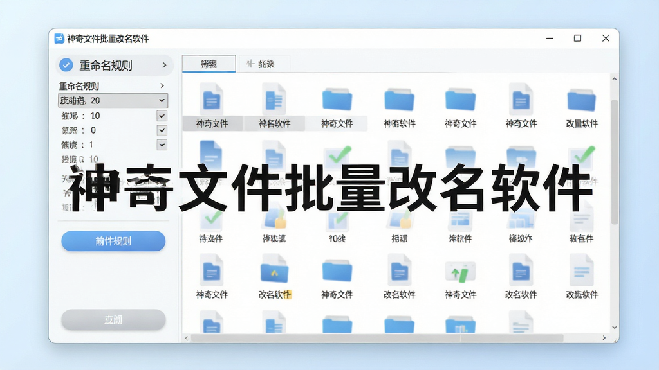The image size is (659, 370).
Task: Click the vertical scrollbar thumb of the file grid
Action: click(615, 162)
